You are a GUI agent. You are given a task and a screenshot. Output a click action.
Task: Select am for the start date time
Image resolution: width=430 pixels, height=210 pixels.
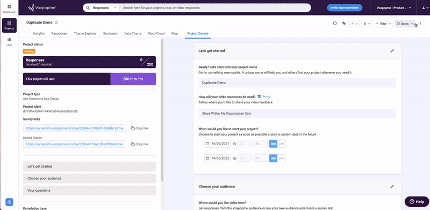pyautogui.click(x=273, y=144)
